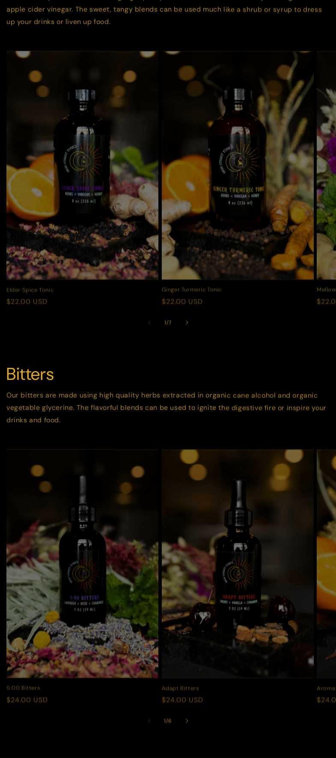Click the 1/6 bitters slide counter
336x758 pixels.
[168, 721]
